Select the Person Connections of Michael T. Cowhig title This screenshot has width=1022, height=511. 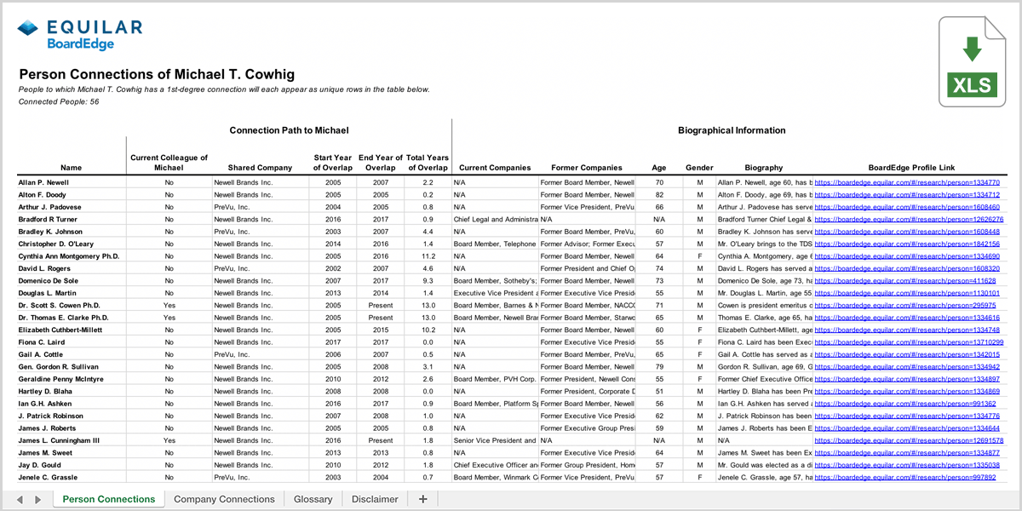(157, 74)
